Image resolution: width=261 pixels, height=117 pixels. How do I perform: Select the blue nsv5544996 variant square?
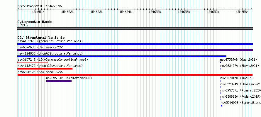click(x=221, y=106)
